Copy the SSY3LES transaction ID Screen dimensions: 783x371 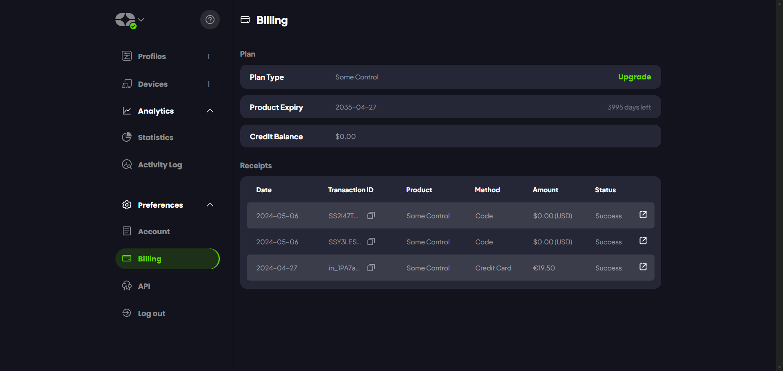tap(371, 241)
